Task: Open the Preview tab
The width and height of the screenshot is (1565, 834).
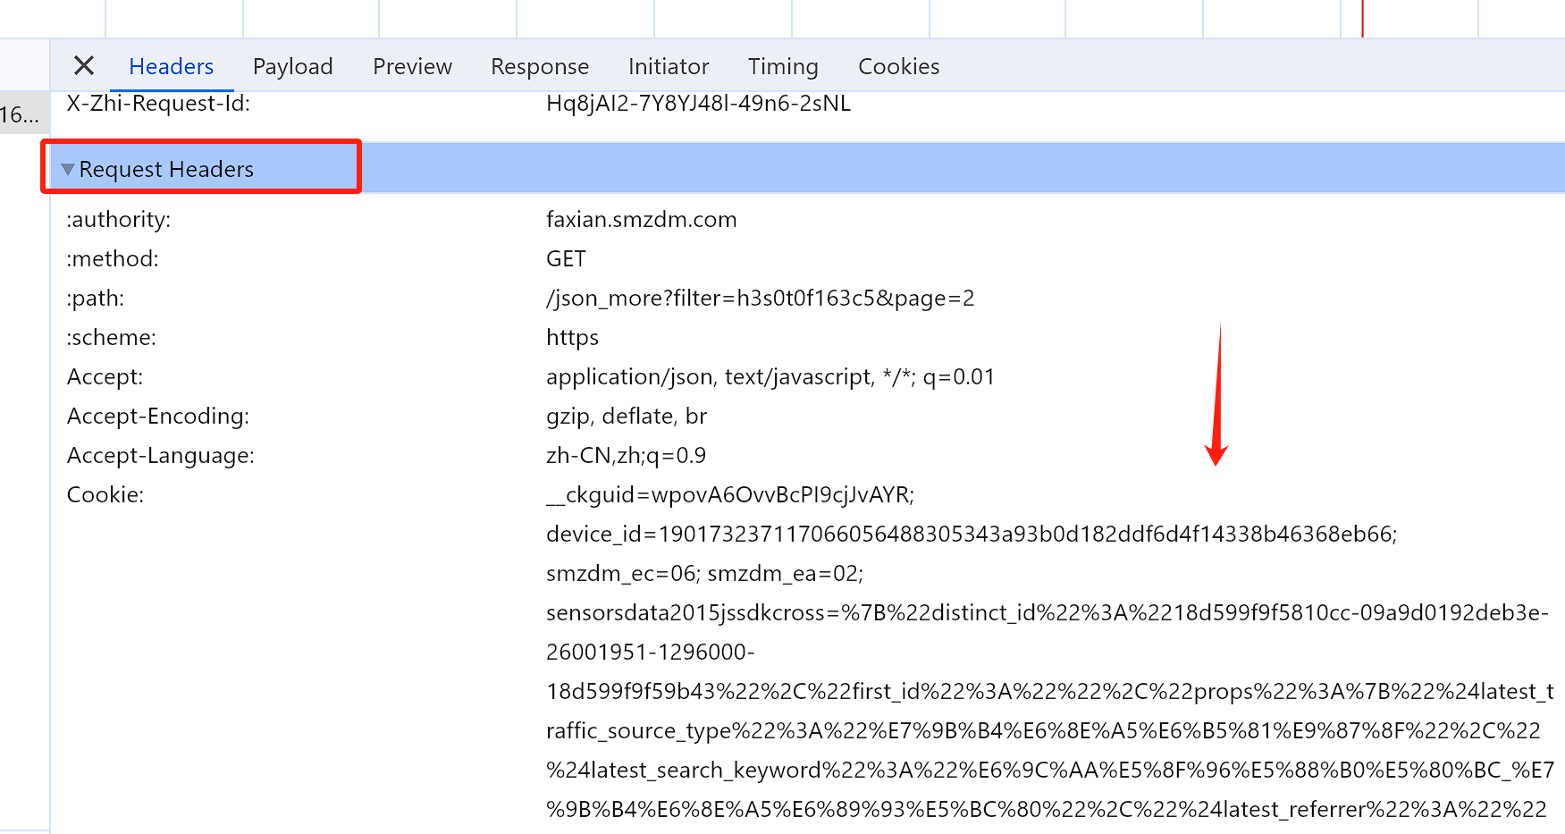Action: [x=412, y=66]
